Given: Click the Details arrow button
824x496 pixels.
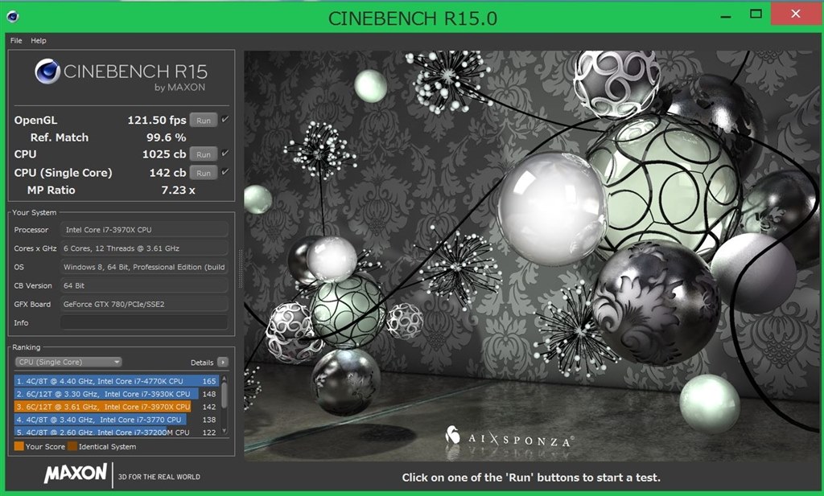Looking at the screenshot, I should pos(223,363).
